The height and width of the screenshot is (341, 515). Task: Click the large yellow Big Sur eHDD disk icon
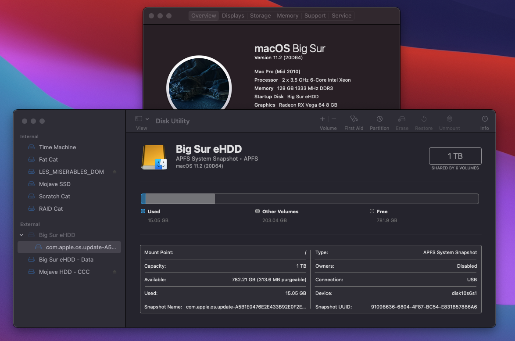(x=154, y=157)
